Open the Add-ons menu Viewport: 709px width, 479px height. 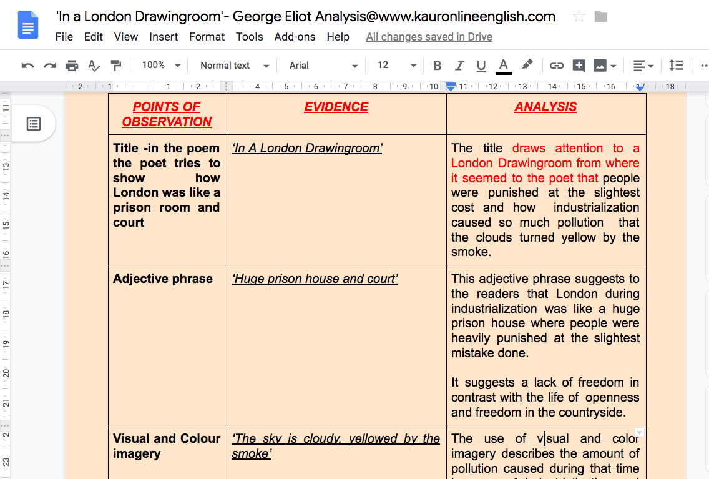pyautogui.click(x=295, y=37)
